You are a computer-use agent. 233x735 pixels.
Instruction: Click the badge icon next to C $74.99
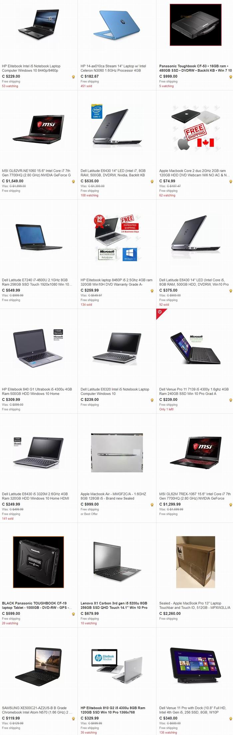pos(231,182)
